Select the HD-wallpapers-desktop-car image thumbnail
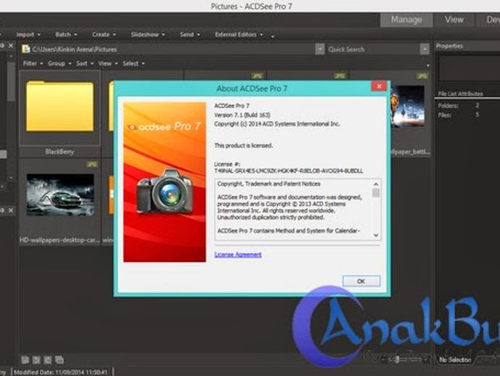The image size is (500, 376). [60, 195]
